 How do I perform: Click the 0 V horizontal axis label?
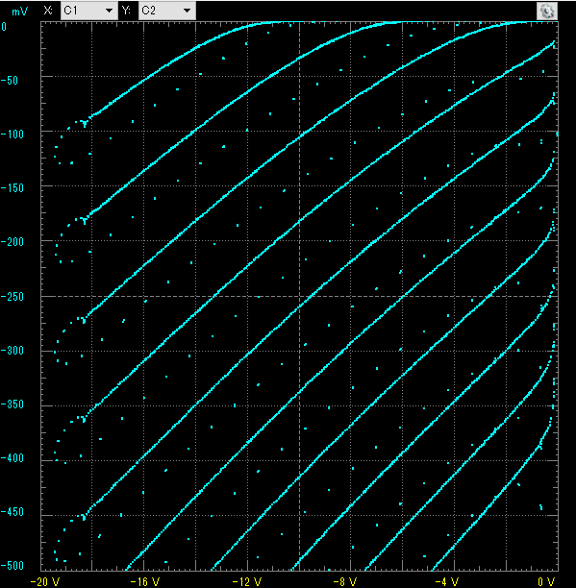click(x=546, y=581)
